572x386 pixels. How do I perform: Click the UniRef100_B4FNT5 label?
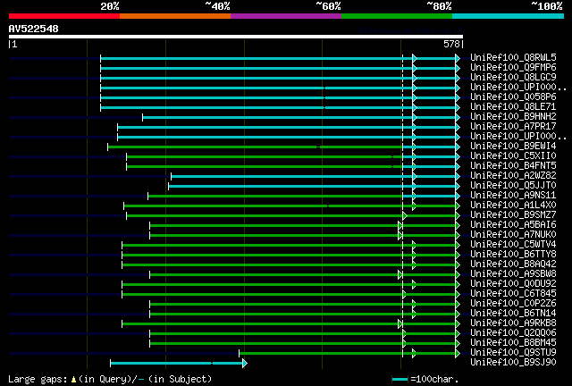coord(513,166)
